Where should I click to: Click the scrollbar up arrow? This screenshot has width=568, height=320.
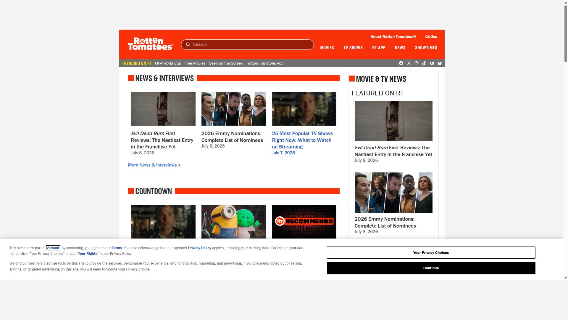coord(566,2)
